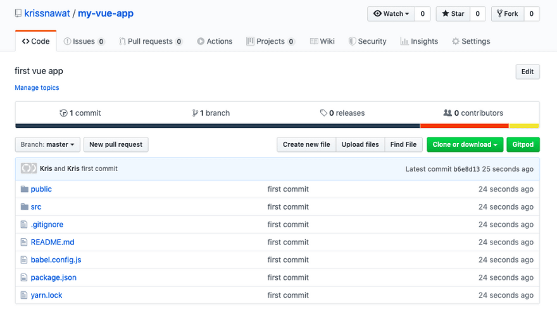Open the Watch dropdown

pyautogui.click(x=391, y=14)
